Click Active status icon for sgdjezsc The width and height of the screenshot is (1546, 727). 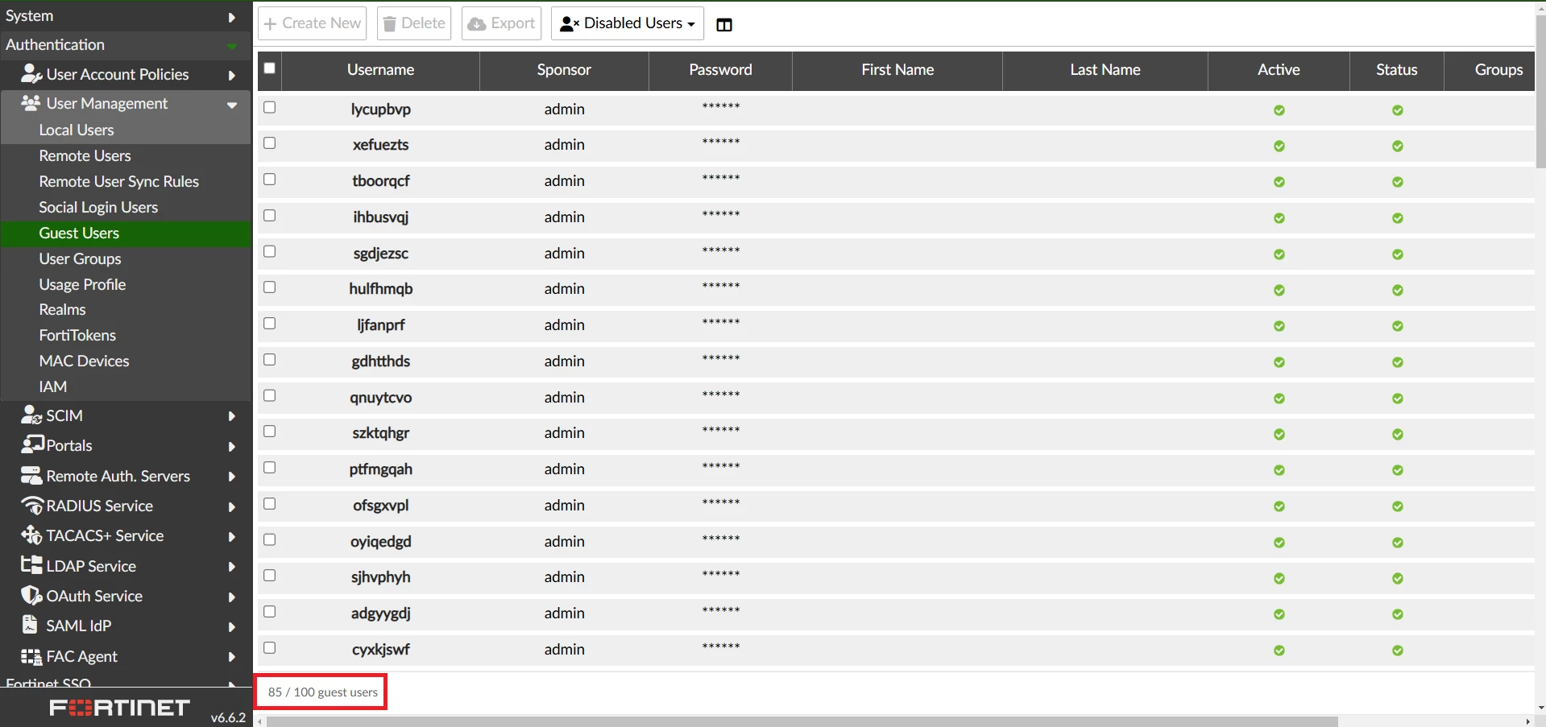[x=1279, y=254]
